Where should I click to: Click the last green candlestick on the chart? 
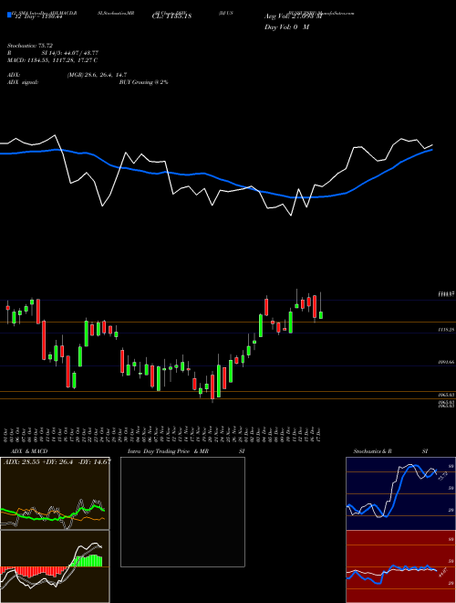pos(321,315)
